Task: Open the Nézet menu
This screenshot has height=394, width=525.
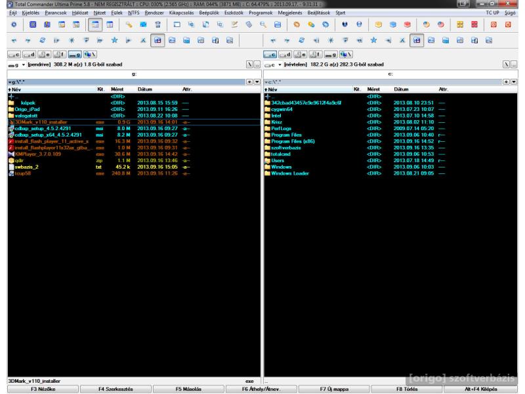Action: click(100, 12)
